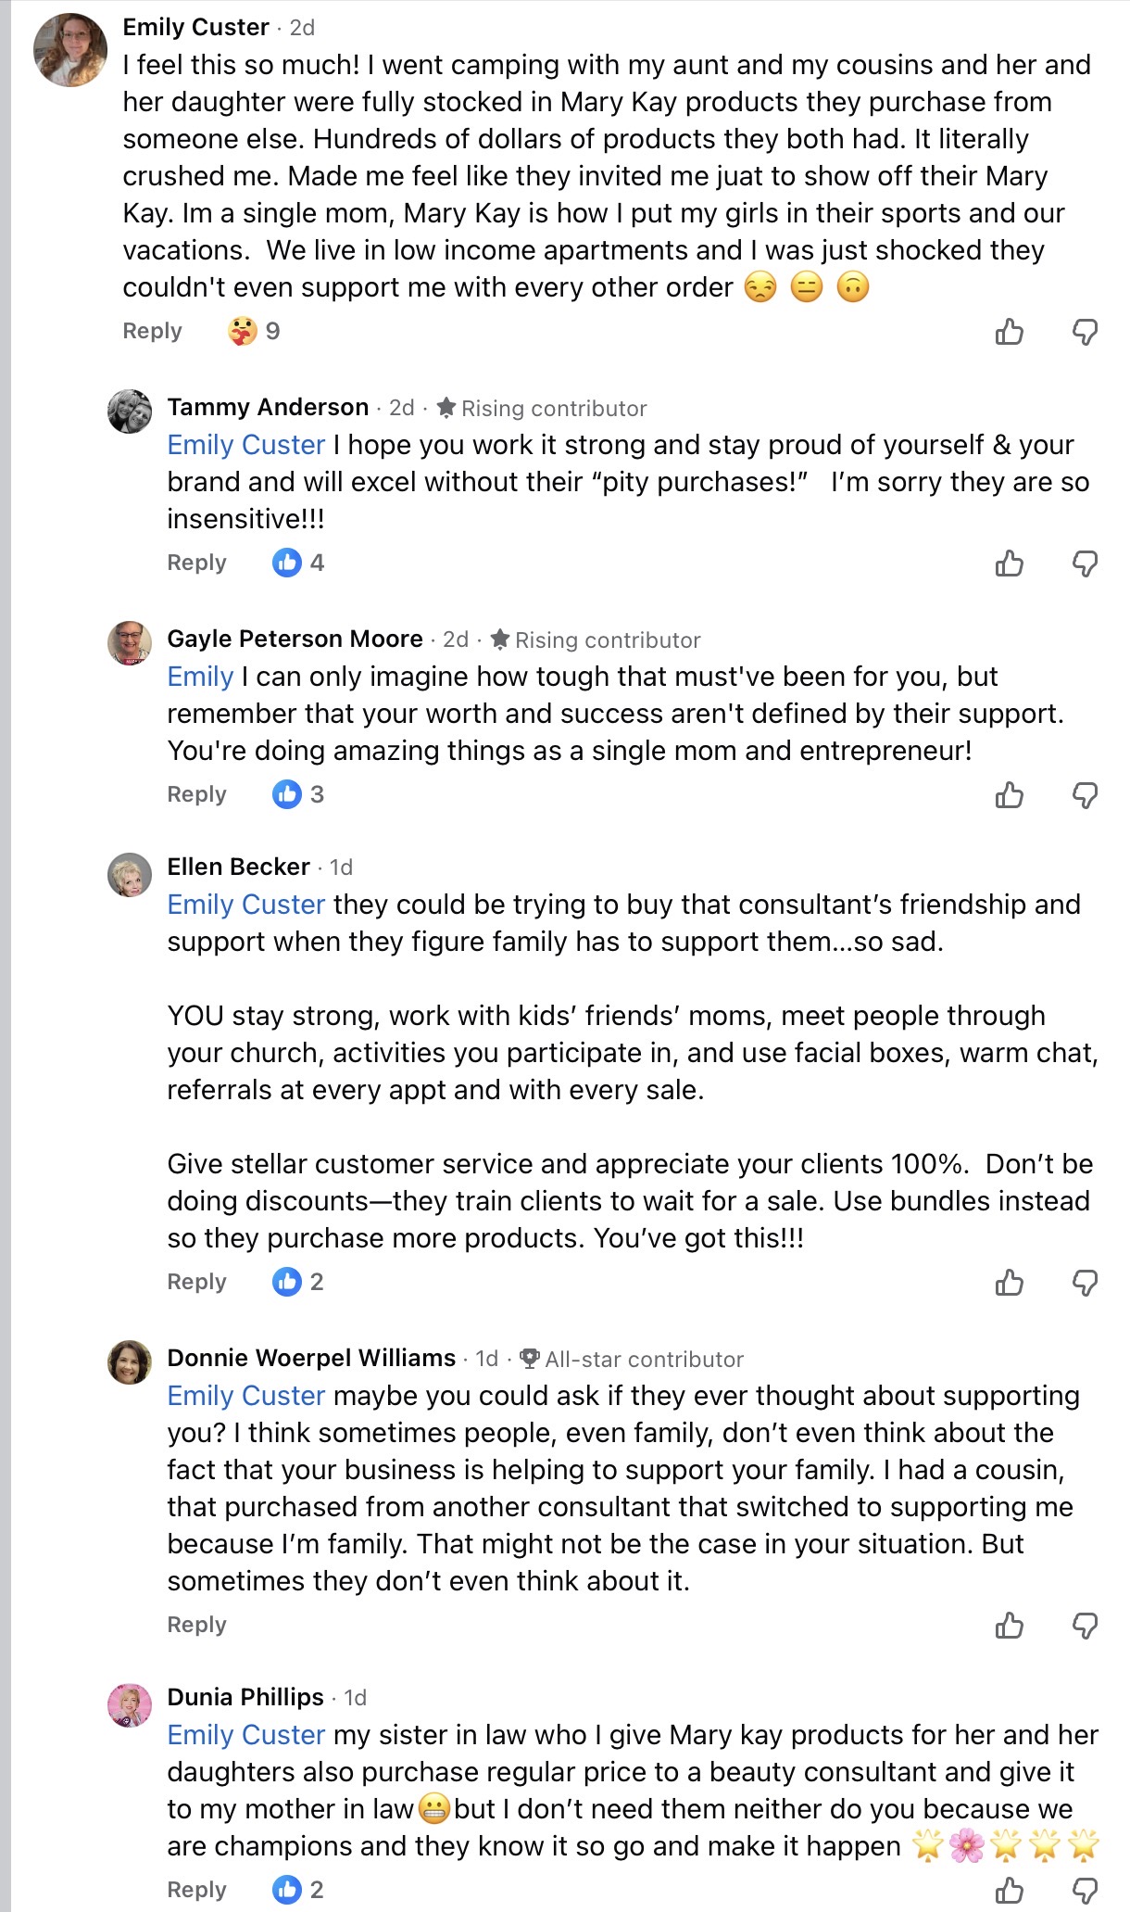Thumbs up Ellen Becker's reply
This screenshot has height=1912, width=1130.
1009,1282
